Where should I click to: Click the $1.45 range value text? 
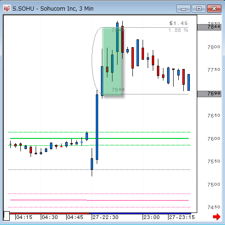coord(178,23)
